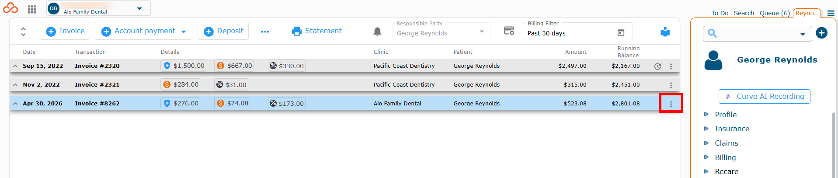The width and height of the screenshot is (838, 178).
Task: Click the payment card settings icon
Action: point(509,31)
